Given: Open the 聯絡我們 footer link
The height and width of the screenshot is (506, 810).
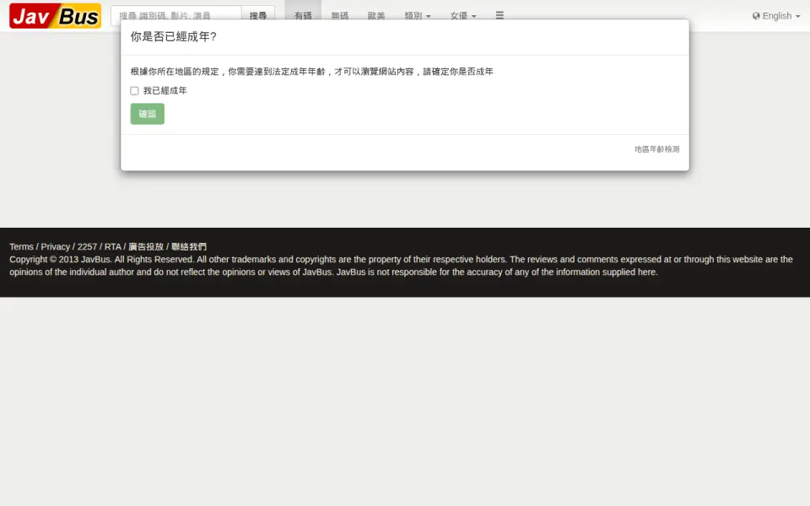Looking at the screenshot, I should tap(189, 247).
